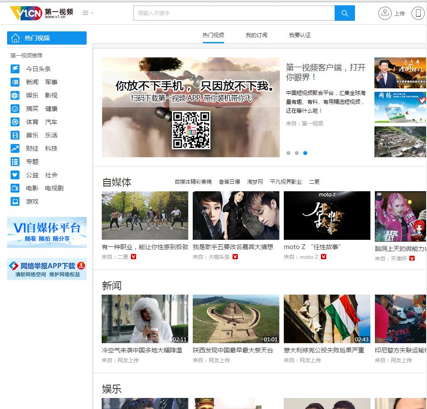
Task: Open the 汽车 category link
Action: 51,122
